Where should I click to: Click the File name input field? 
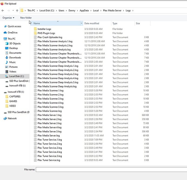click(111, 169)
